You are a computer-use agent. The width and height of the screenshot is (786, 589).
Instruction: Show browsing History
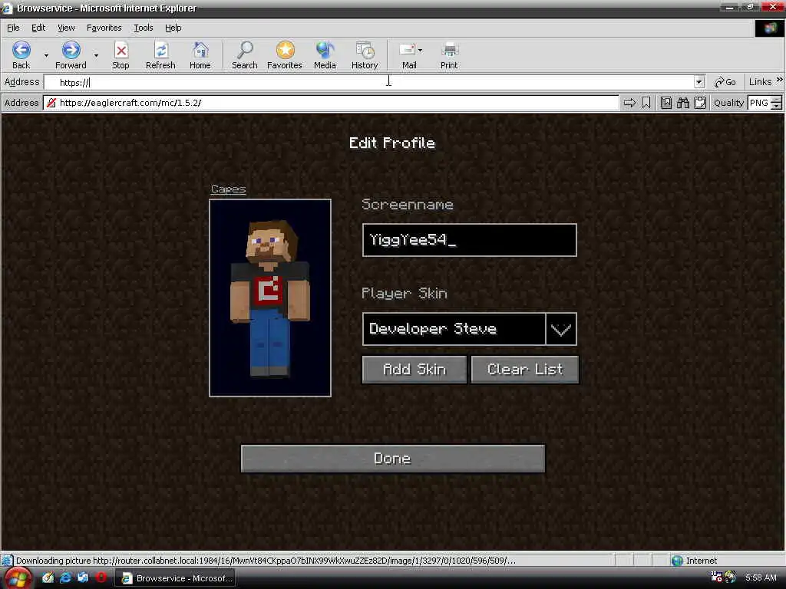coord(365,55)
